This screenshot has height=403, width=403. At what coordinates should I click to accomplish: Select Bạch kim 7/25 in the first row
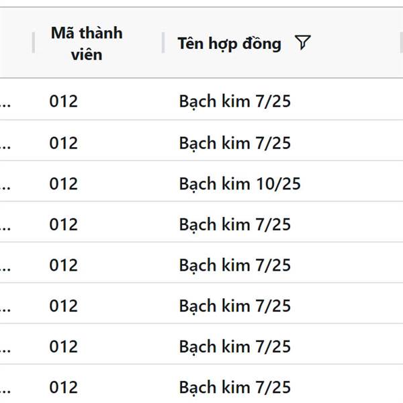click(x=235, y=101)
